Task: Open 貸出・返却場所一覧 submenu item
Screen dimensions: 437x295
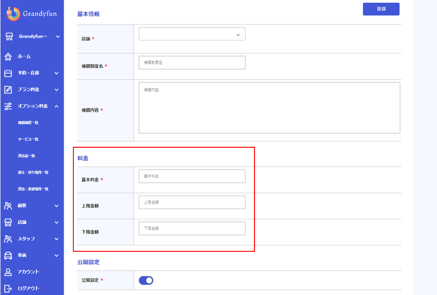Action: tap(33, 189)
